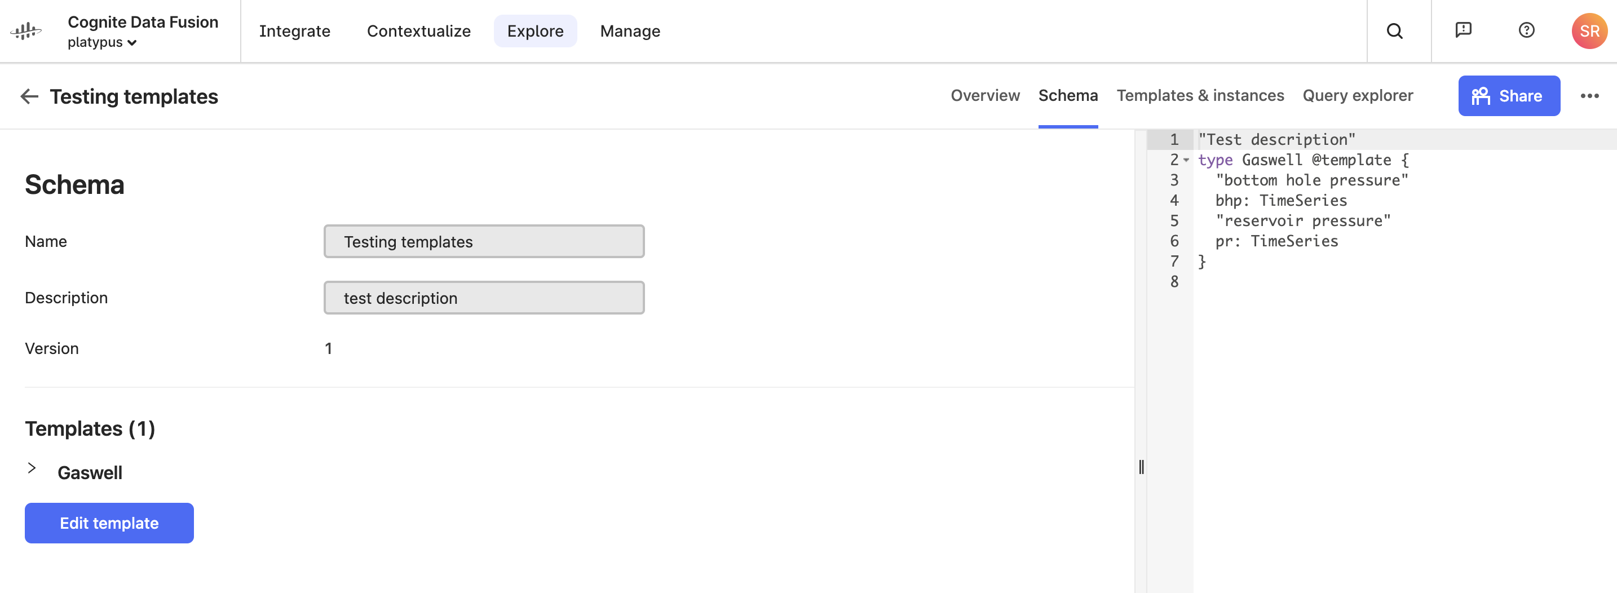Collapse code fold arrow on line 2
This screenshot has height=593, width=1617.
1186,160
